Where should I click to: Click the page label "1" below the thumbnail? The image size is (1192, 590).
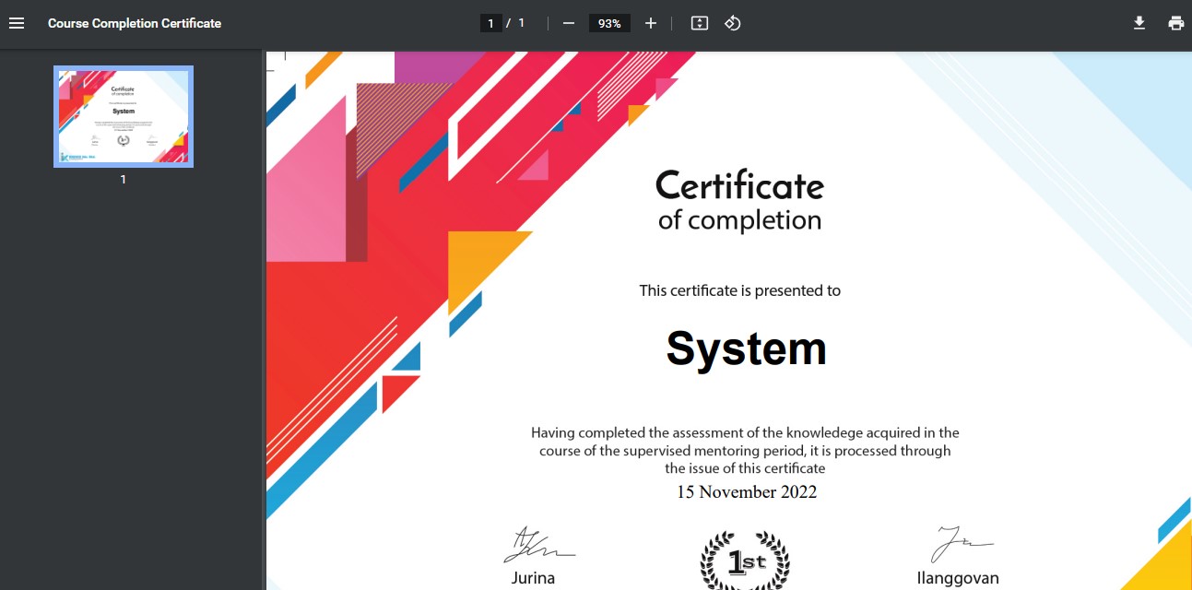124,180
